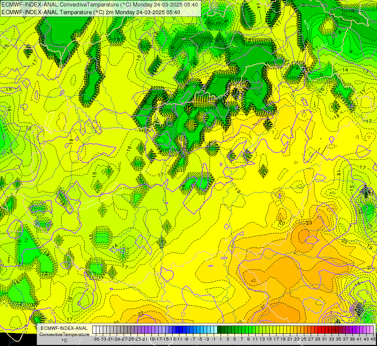Click the °C unit label in legend
Image resolution: width=377 pixels, height=346 pixels.
tap(64, 341)
